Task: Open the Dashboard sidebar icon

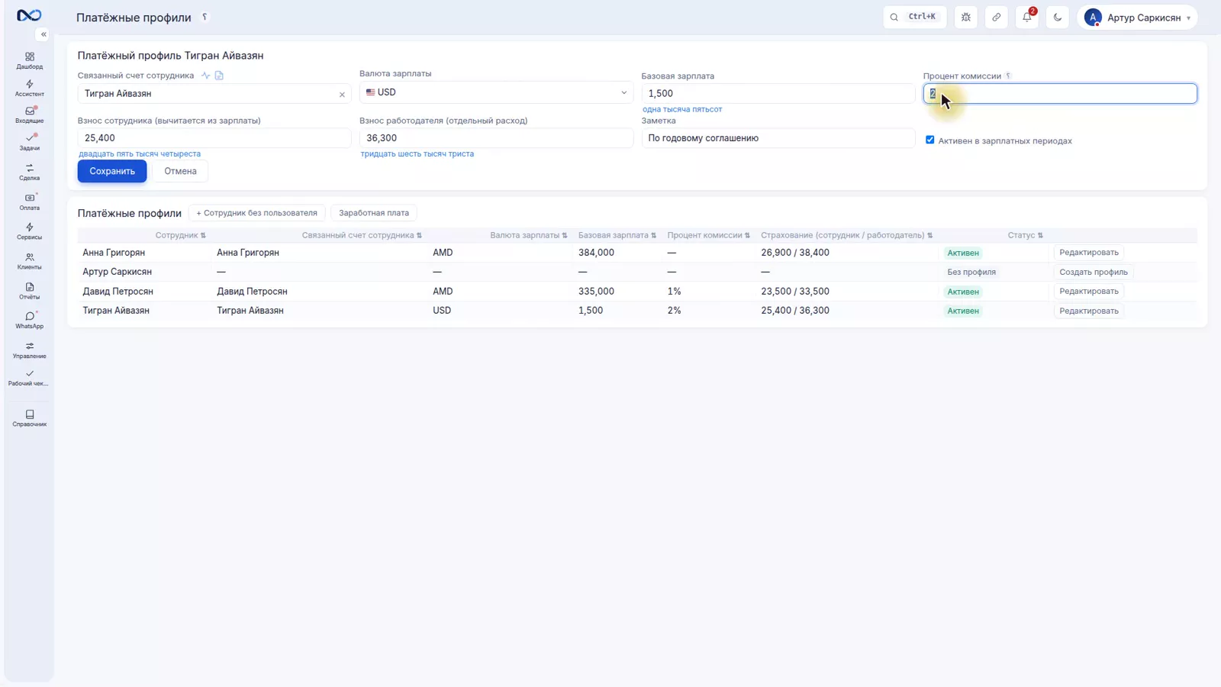Action: 29,60
